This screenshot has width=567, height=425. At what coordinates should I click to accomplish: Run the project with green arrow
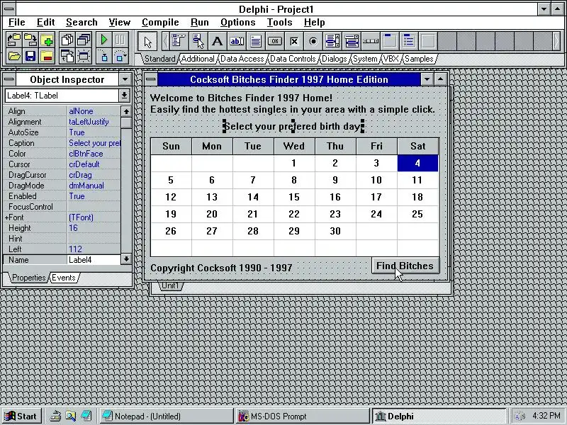coord(104,40)
